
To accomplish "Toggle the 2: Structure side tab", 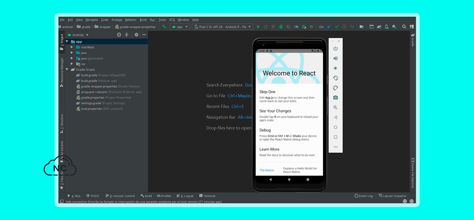I will pos(62,123).
